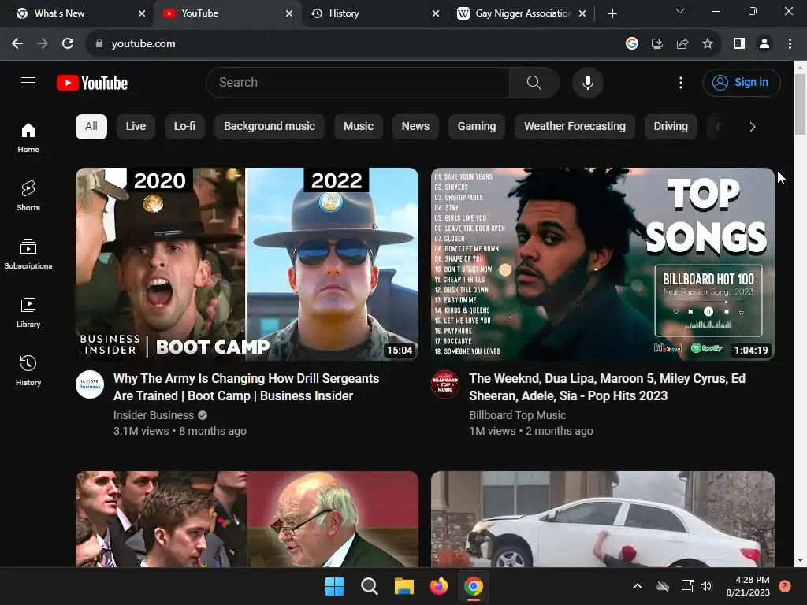Open Insider Business channel name link

click(154, 415)
